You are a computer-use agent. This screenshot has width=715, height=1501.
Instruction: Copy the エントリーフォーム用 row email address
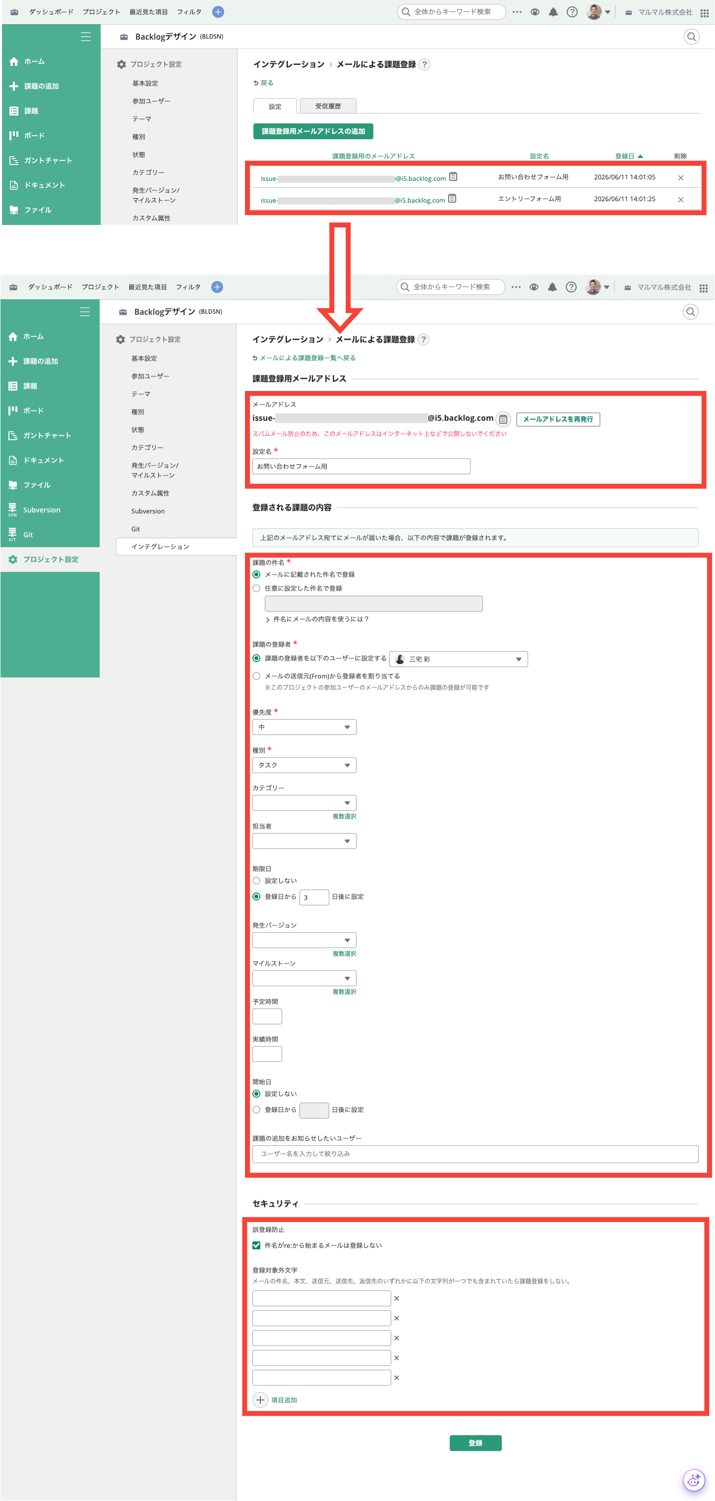coord(452,199)
